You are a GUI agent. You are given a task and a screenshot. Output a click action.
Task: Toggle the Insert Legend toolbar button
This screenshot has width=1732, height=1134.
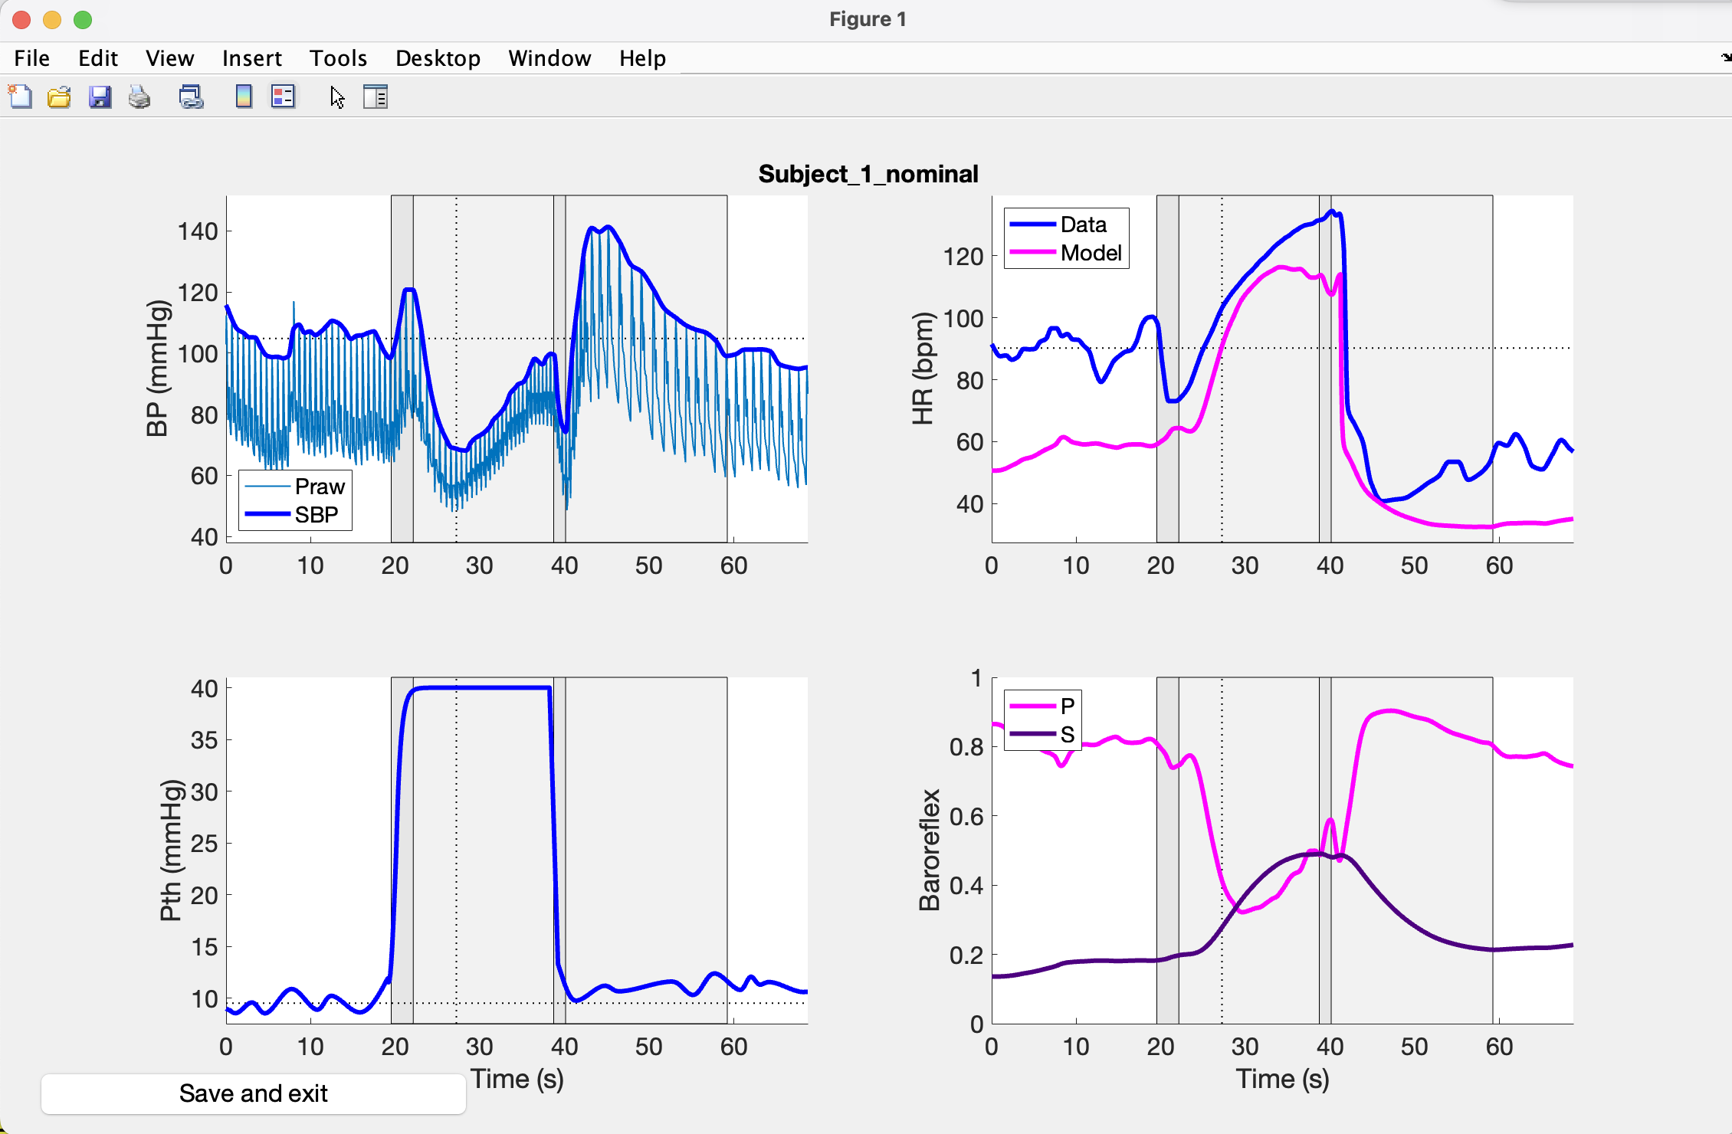[283, 97]
